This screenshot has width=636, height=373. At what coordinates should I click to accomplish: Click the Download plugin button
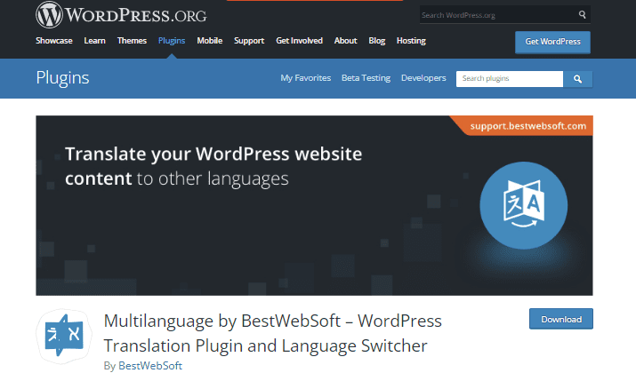561,319
